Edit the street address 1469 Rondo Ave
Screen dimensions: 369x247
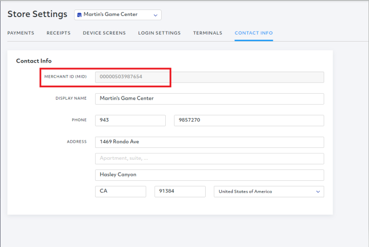pos(209,142)
